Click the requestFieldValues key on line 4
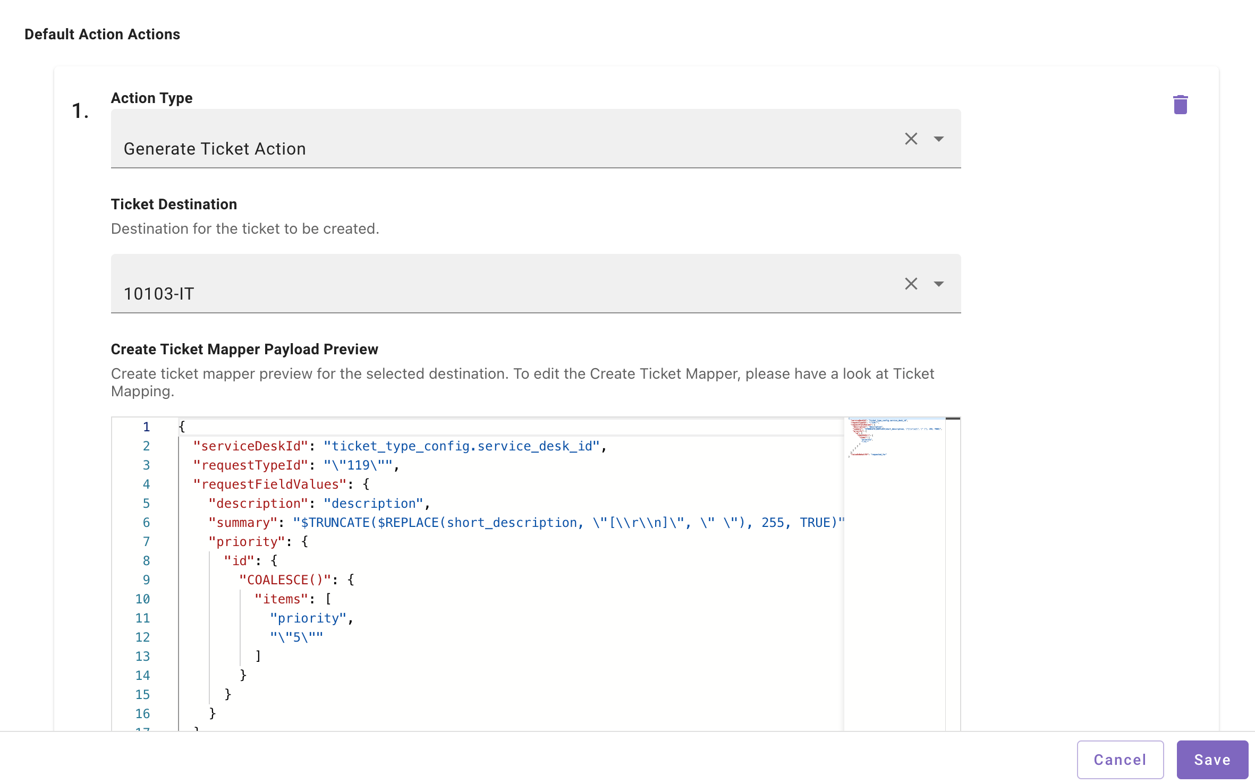The width and height of the screenshot is (1255, 784). [x=270, y=484]
